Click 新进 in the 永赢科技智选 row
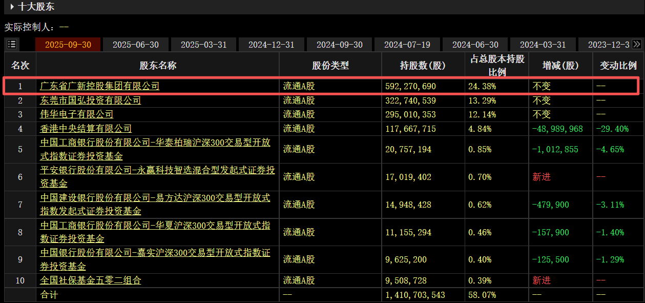Viewport: 645px width, 303px height. coord(542,177)
